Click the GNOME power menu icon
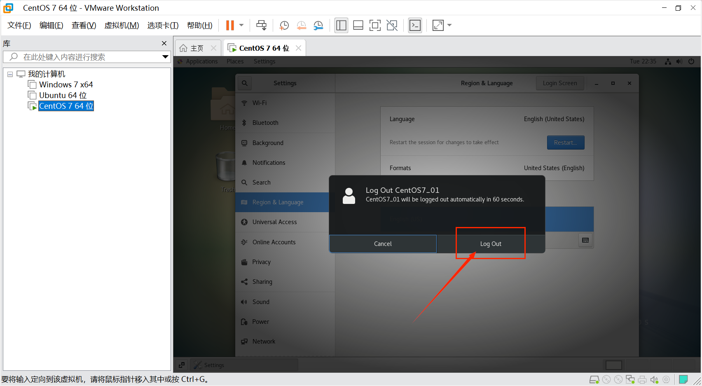 click(x=691, y=61)
